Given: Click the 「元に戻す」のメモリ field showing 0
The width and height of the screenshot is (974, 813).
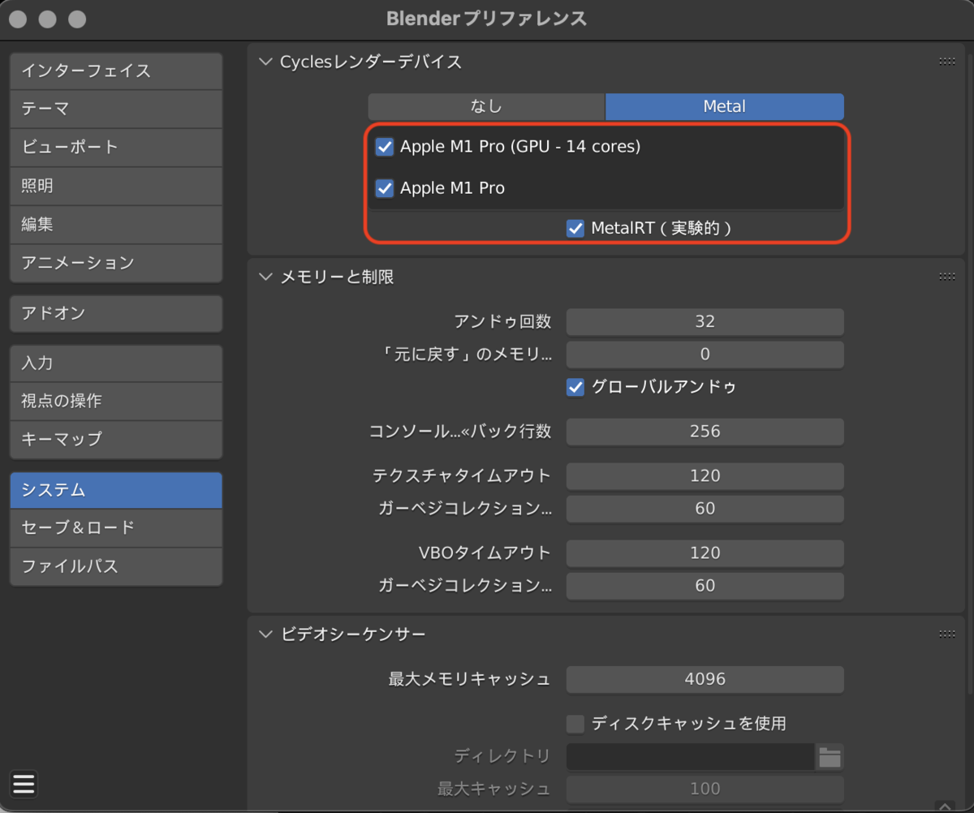Looking at the screenshot, I should (x=705, y=354).
